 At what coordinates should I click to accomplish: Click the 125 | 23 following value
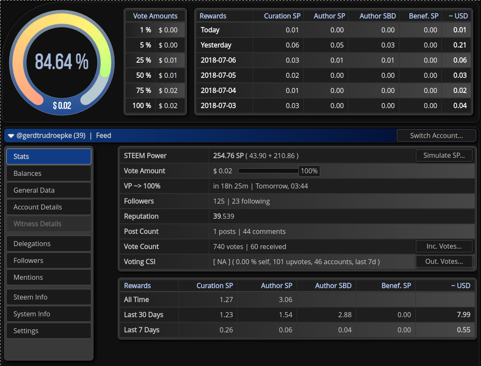click(242, 201)
